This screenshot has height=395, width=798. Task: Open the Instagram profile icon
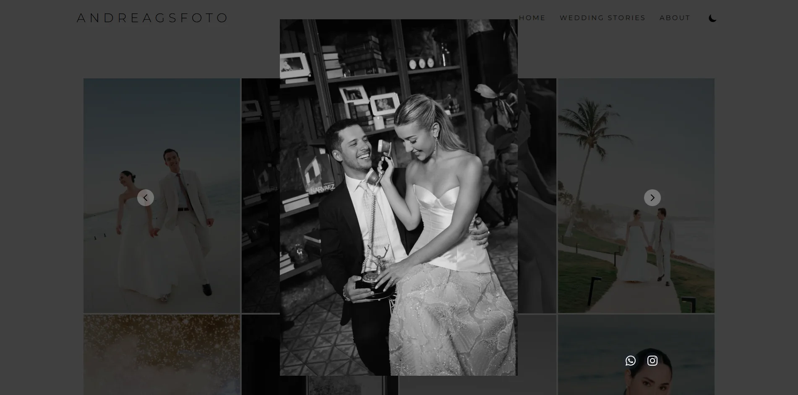[652, 361]
